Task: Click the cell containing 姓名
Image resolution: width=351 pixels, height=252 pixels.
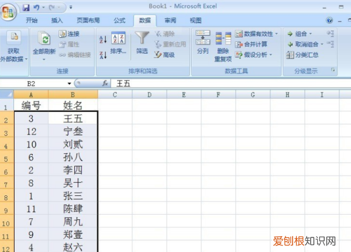Action: coord(73,105)
